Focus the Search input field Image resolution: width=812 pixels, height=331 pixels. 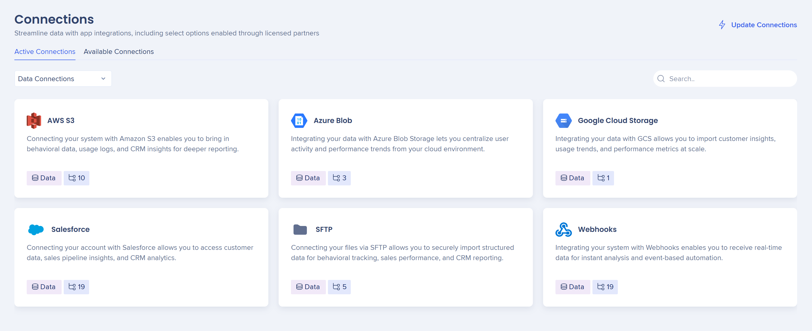coord(725,79)
